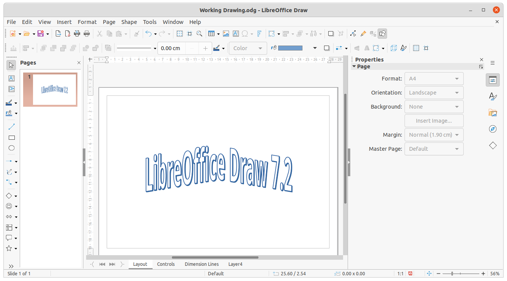Activate the Select arrow tool
Viewport: 507px width, 281px height.
coord(11,65)
